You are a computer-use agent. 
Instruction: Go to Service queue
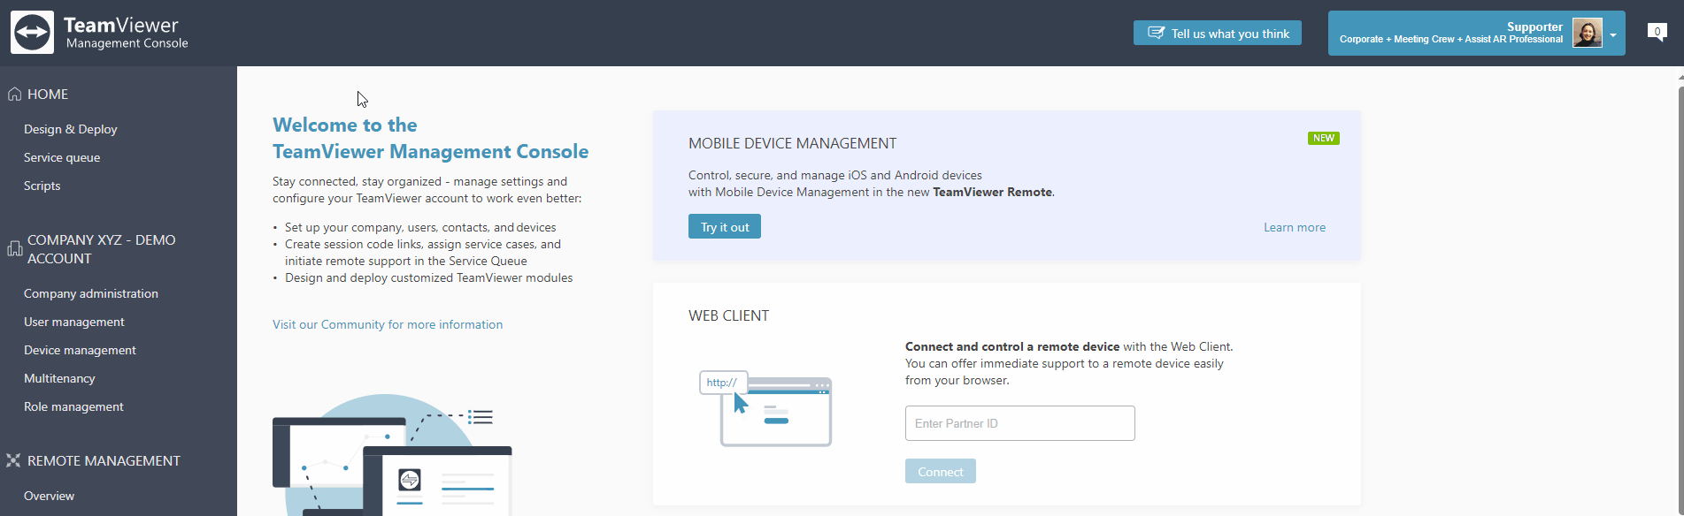(62, 157)
